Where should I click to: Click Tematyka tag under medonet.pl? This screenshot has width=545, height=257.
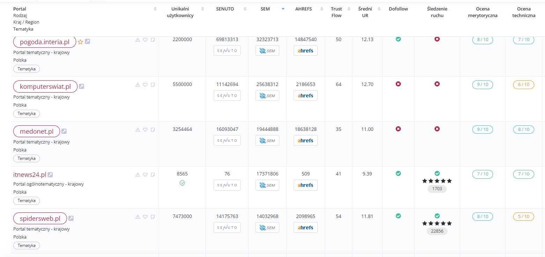pos(27,158)
